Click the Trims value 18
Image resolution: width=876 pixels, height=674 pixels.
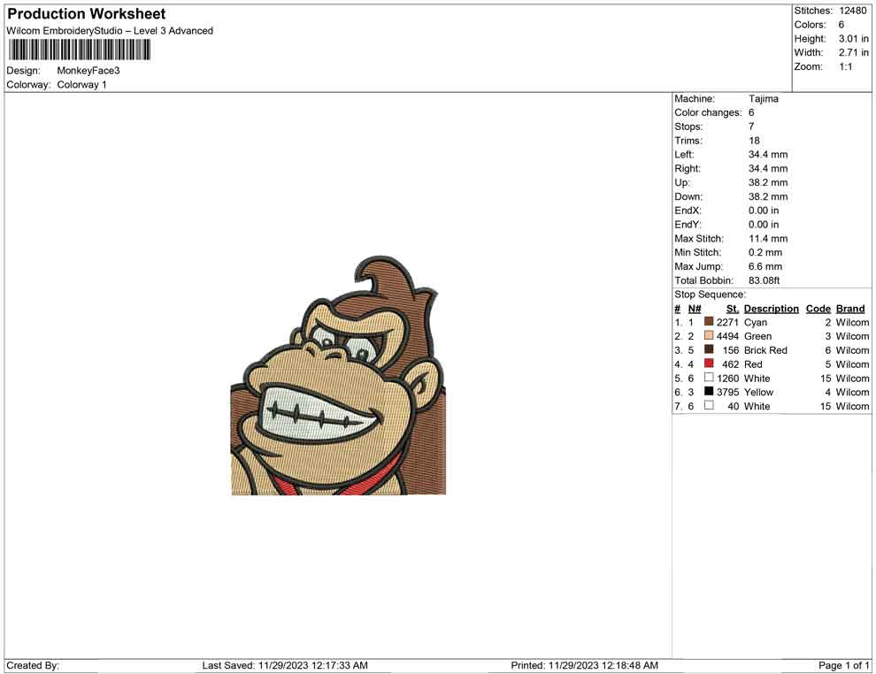754,140
